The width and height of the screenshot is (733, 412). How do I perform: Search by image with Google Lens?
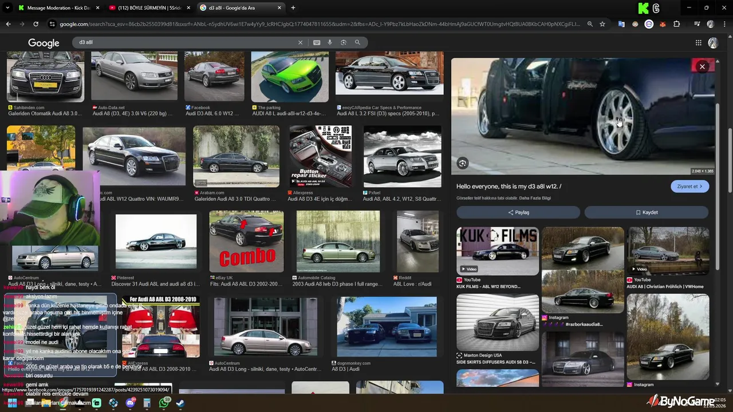coord(344,42)
